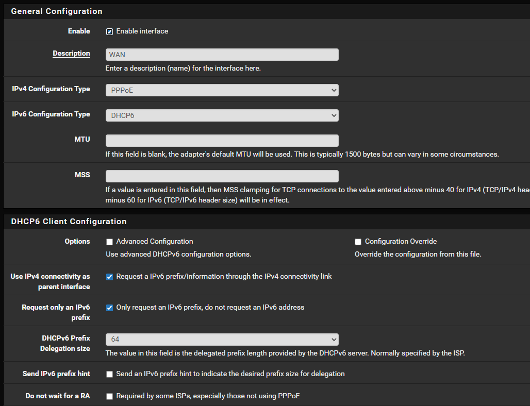Expand the IPv6 Configuration Type dropdown

point(222,115)
